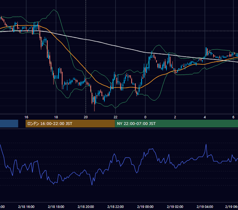238x210 pixels.
Task: Click the hour label 0 on the time axis
Action: click(x=145, y=117)
